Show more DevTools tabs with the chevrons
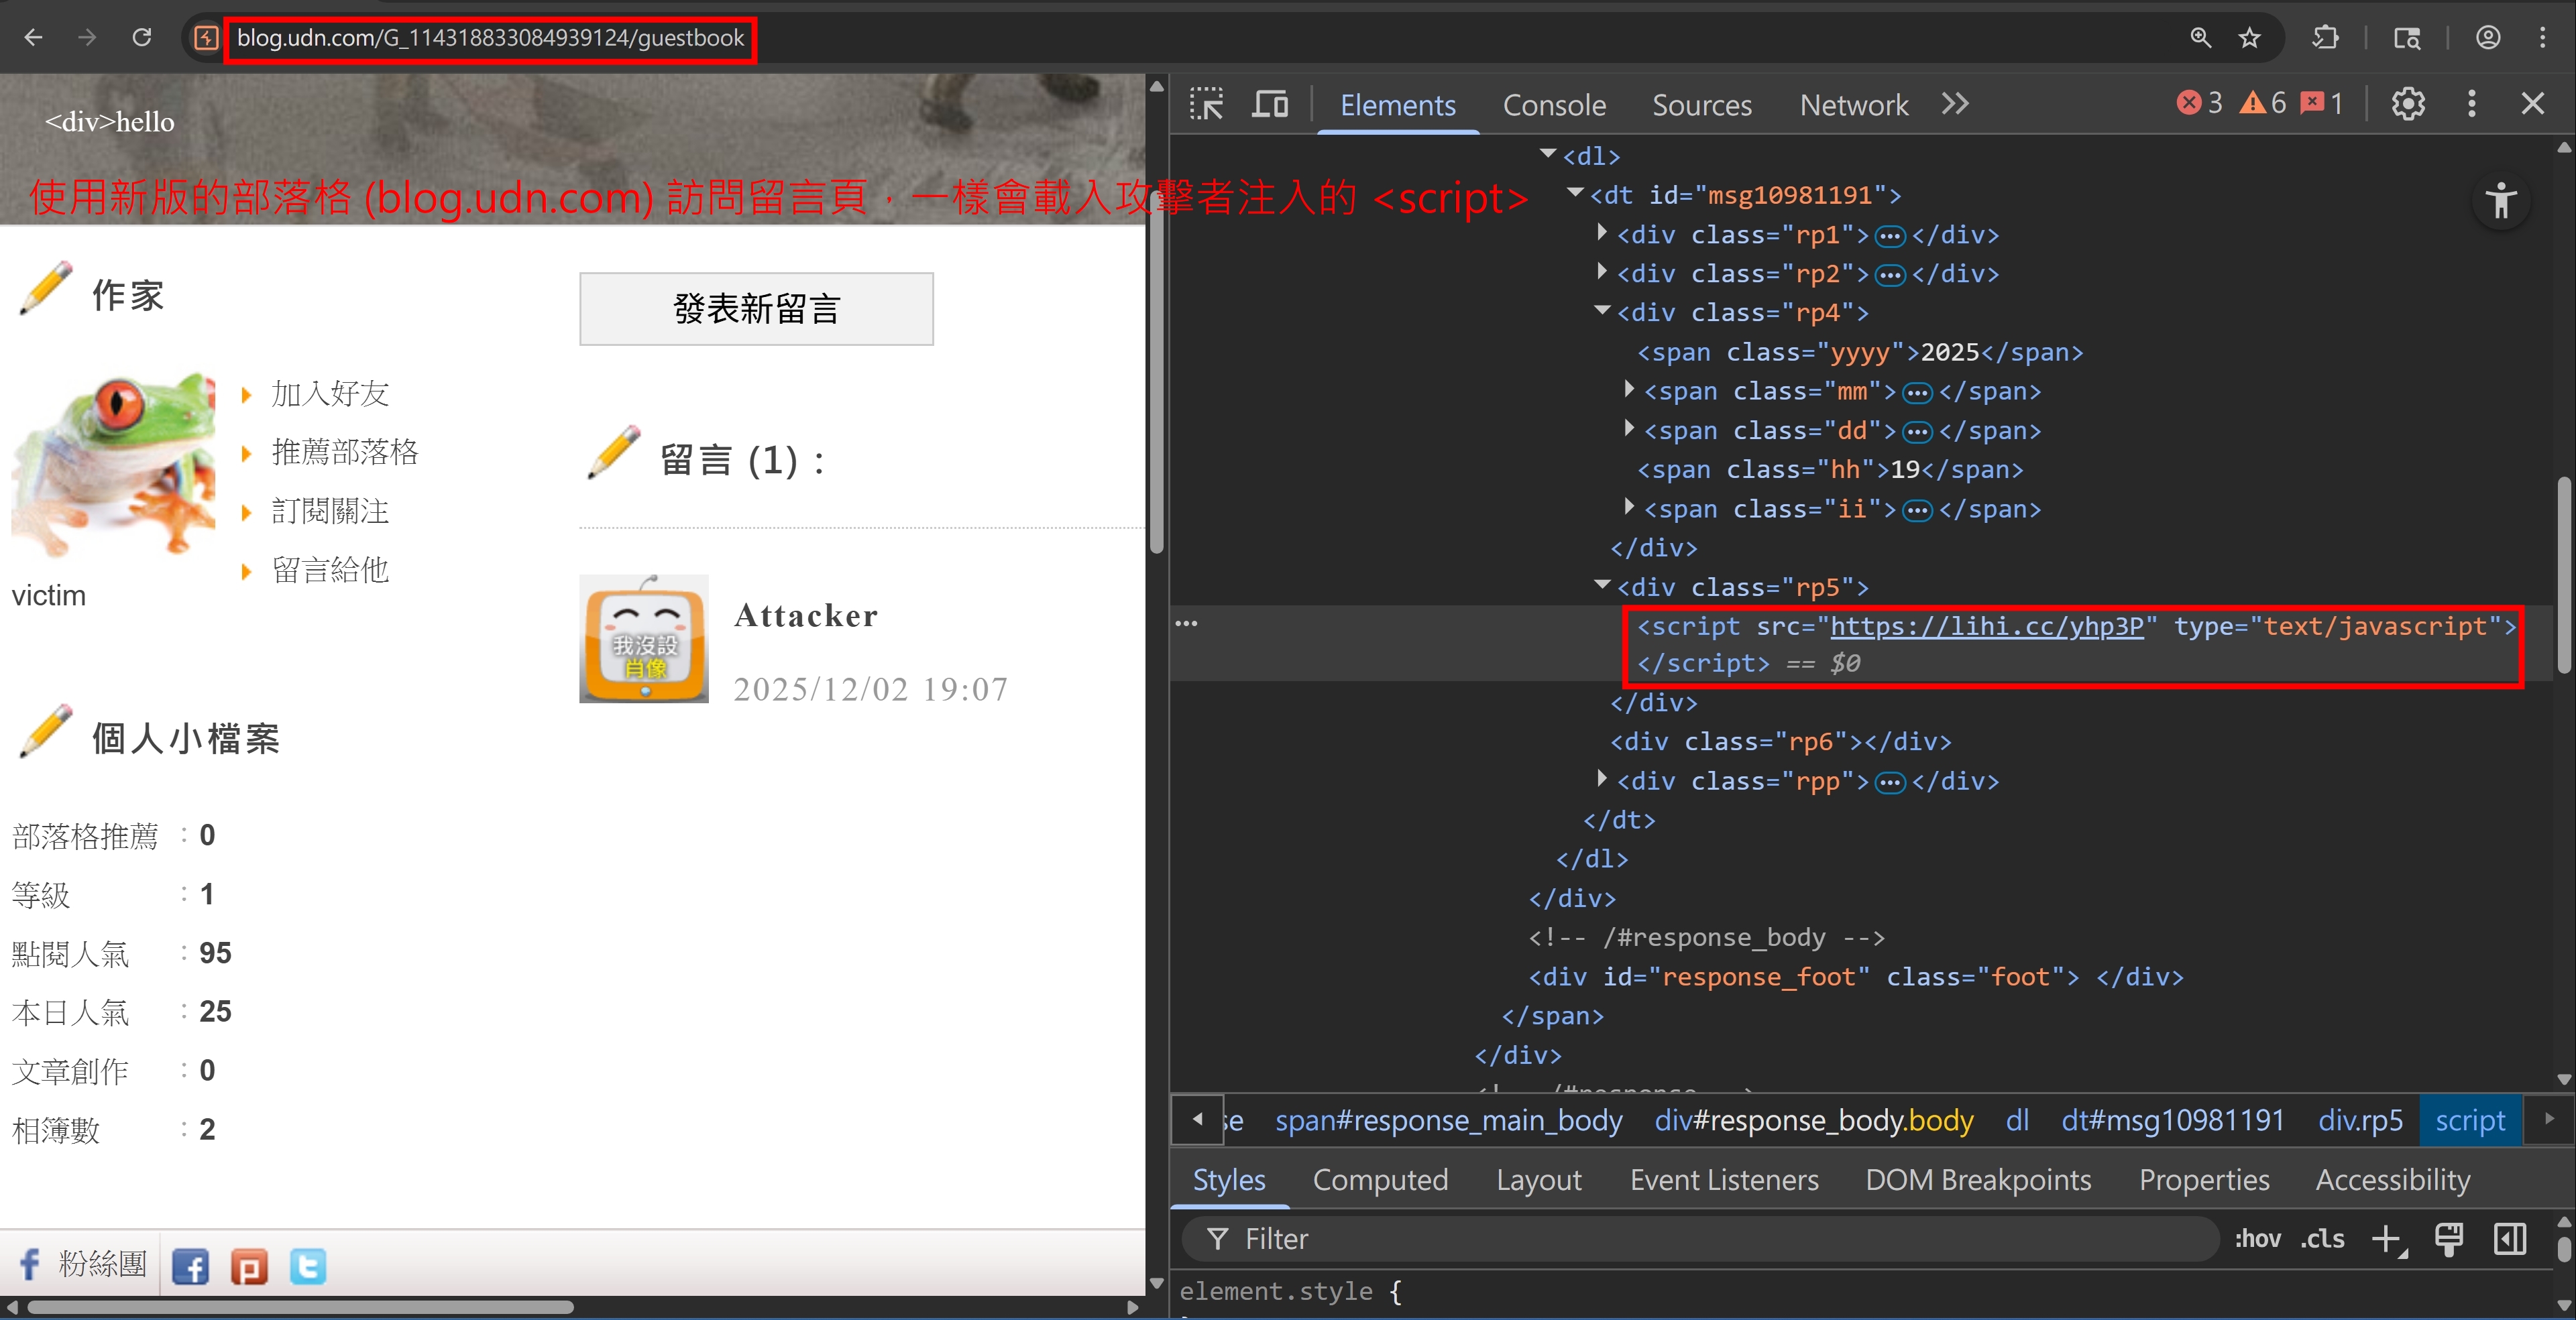This screenshot has height=1320, width=2576. coord(1955,104)
